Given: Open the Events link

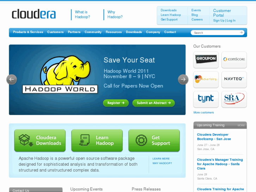Looking at the screenshot, I should [196, 10].
